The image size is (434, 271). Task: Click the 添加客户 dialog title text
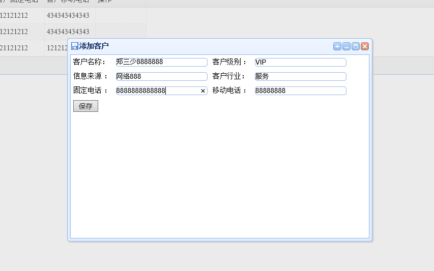[x=94, y=46]
